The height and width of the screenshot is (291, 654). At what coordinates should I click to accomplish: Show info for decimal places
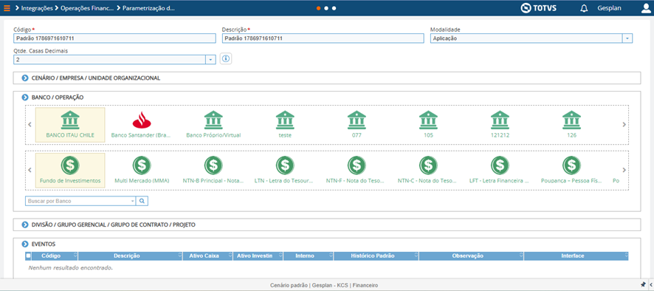[226, 59]
